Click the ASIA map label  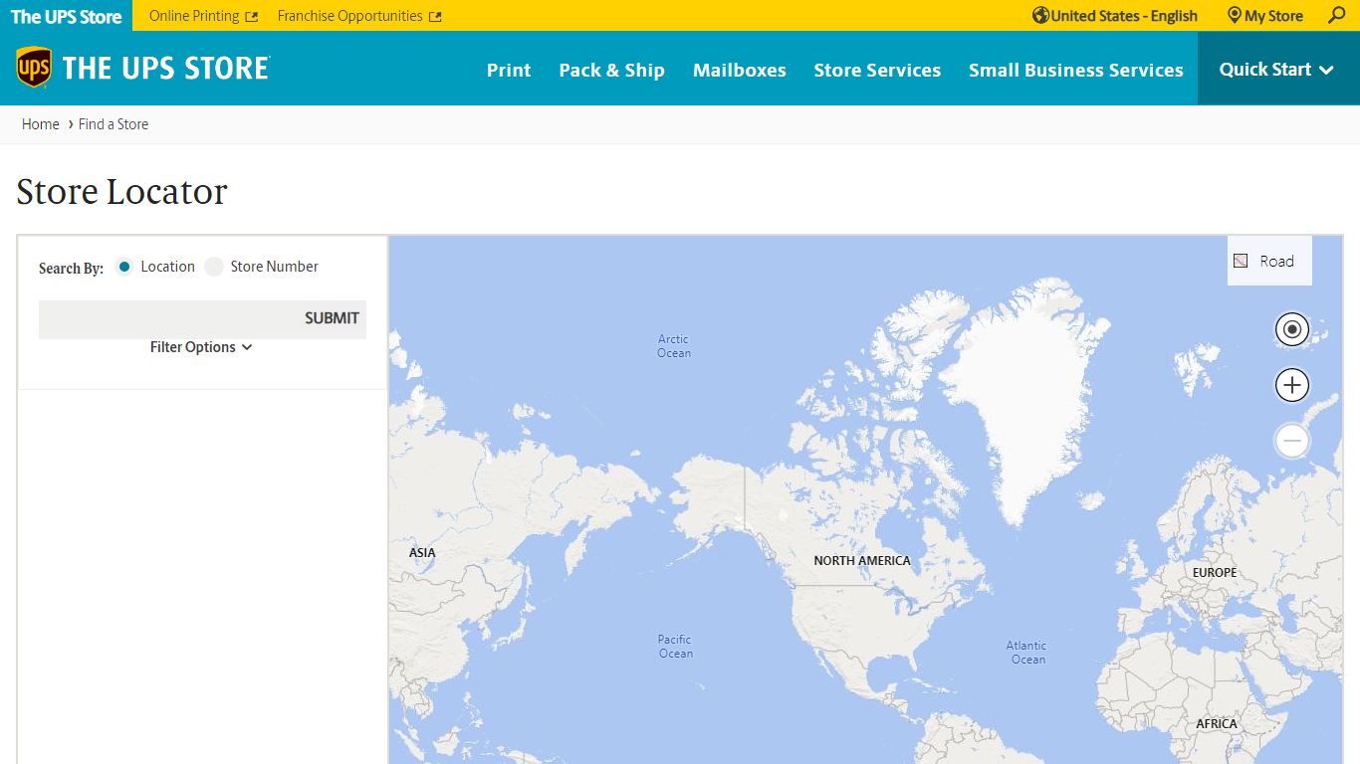422,553
